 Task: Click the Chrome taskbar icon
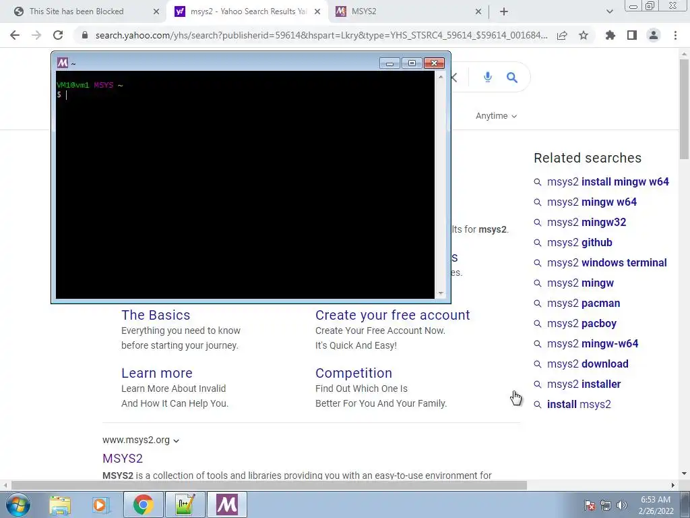tap(143, 505)
